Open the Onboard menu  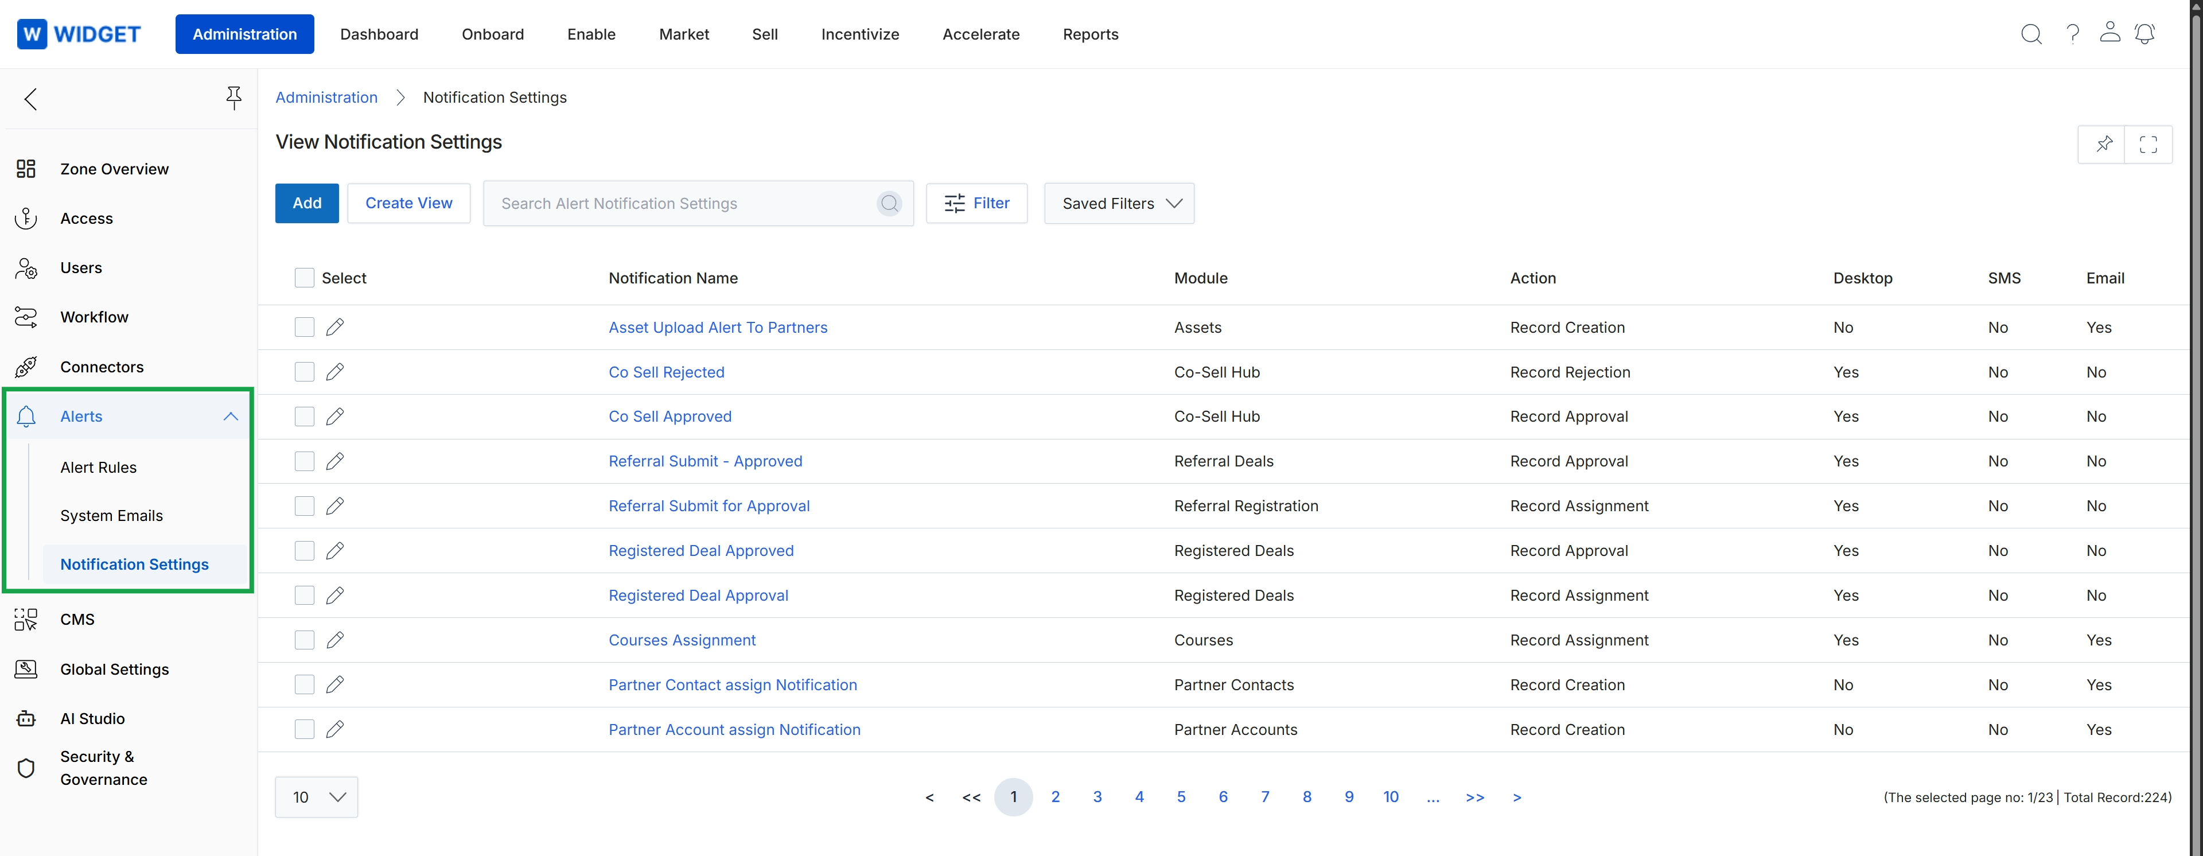tap(493, 34)
